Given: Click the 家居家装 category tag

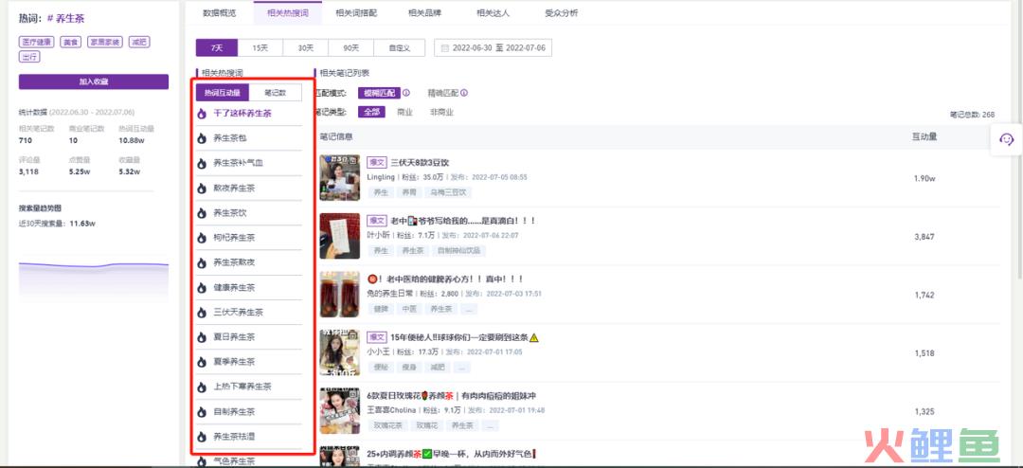Looking at the screenshot, I should (105, 42).
